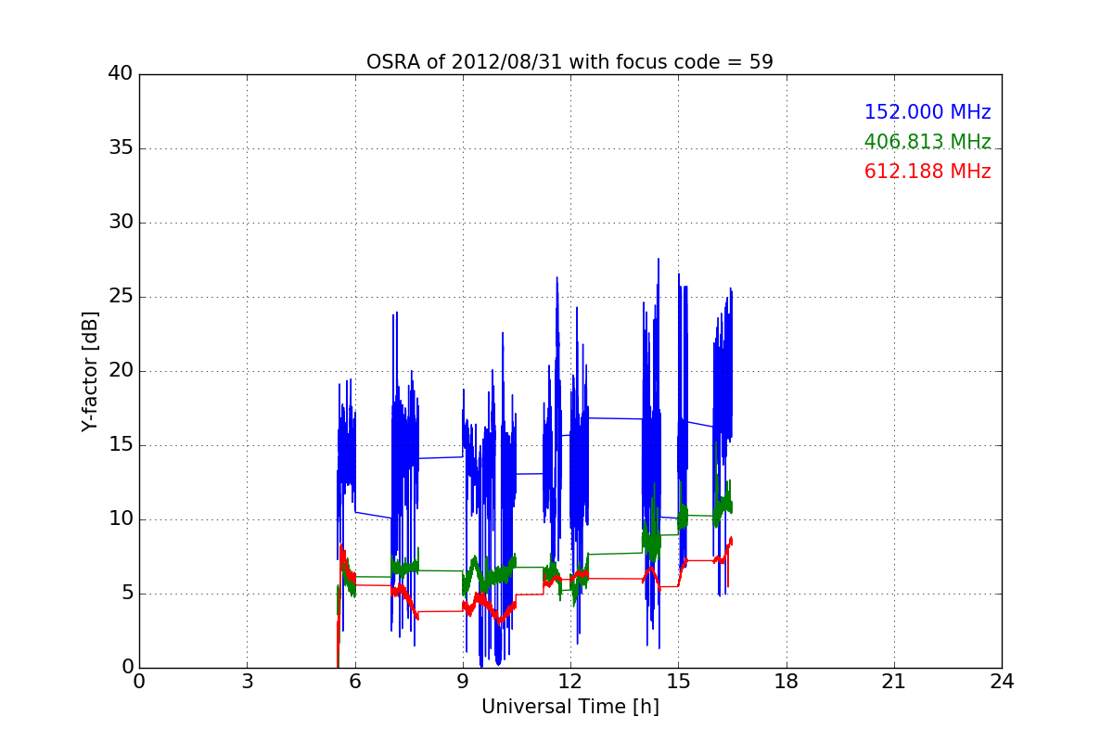The width and height of the screenshot is (1113, 742).
Task: Click the x-axis tick label 18
Action: tap(787, 681)
